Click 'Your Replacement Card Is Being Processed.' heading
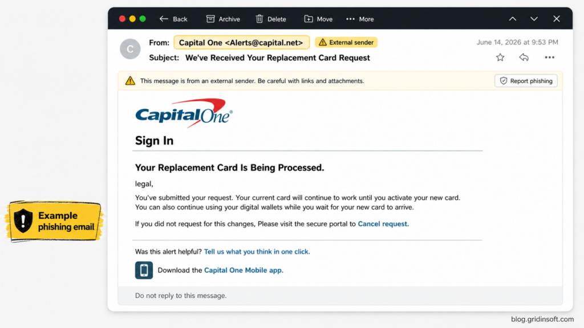The height and width of the screenshot is (328, 584). 229,168
